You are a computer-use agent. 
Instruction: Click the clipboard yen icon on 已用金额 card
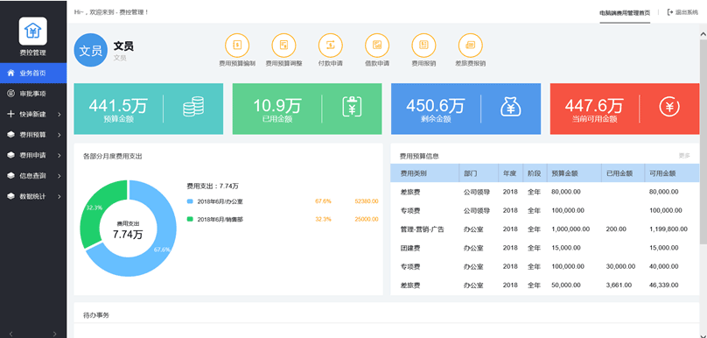point(352,108)
